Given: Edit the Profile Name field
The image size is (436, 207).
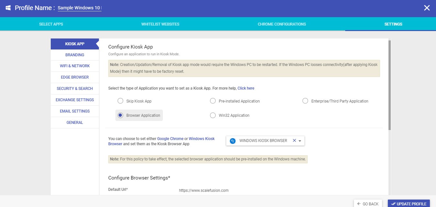Looking at the screenshot, I should 80,8.
